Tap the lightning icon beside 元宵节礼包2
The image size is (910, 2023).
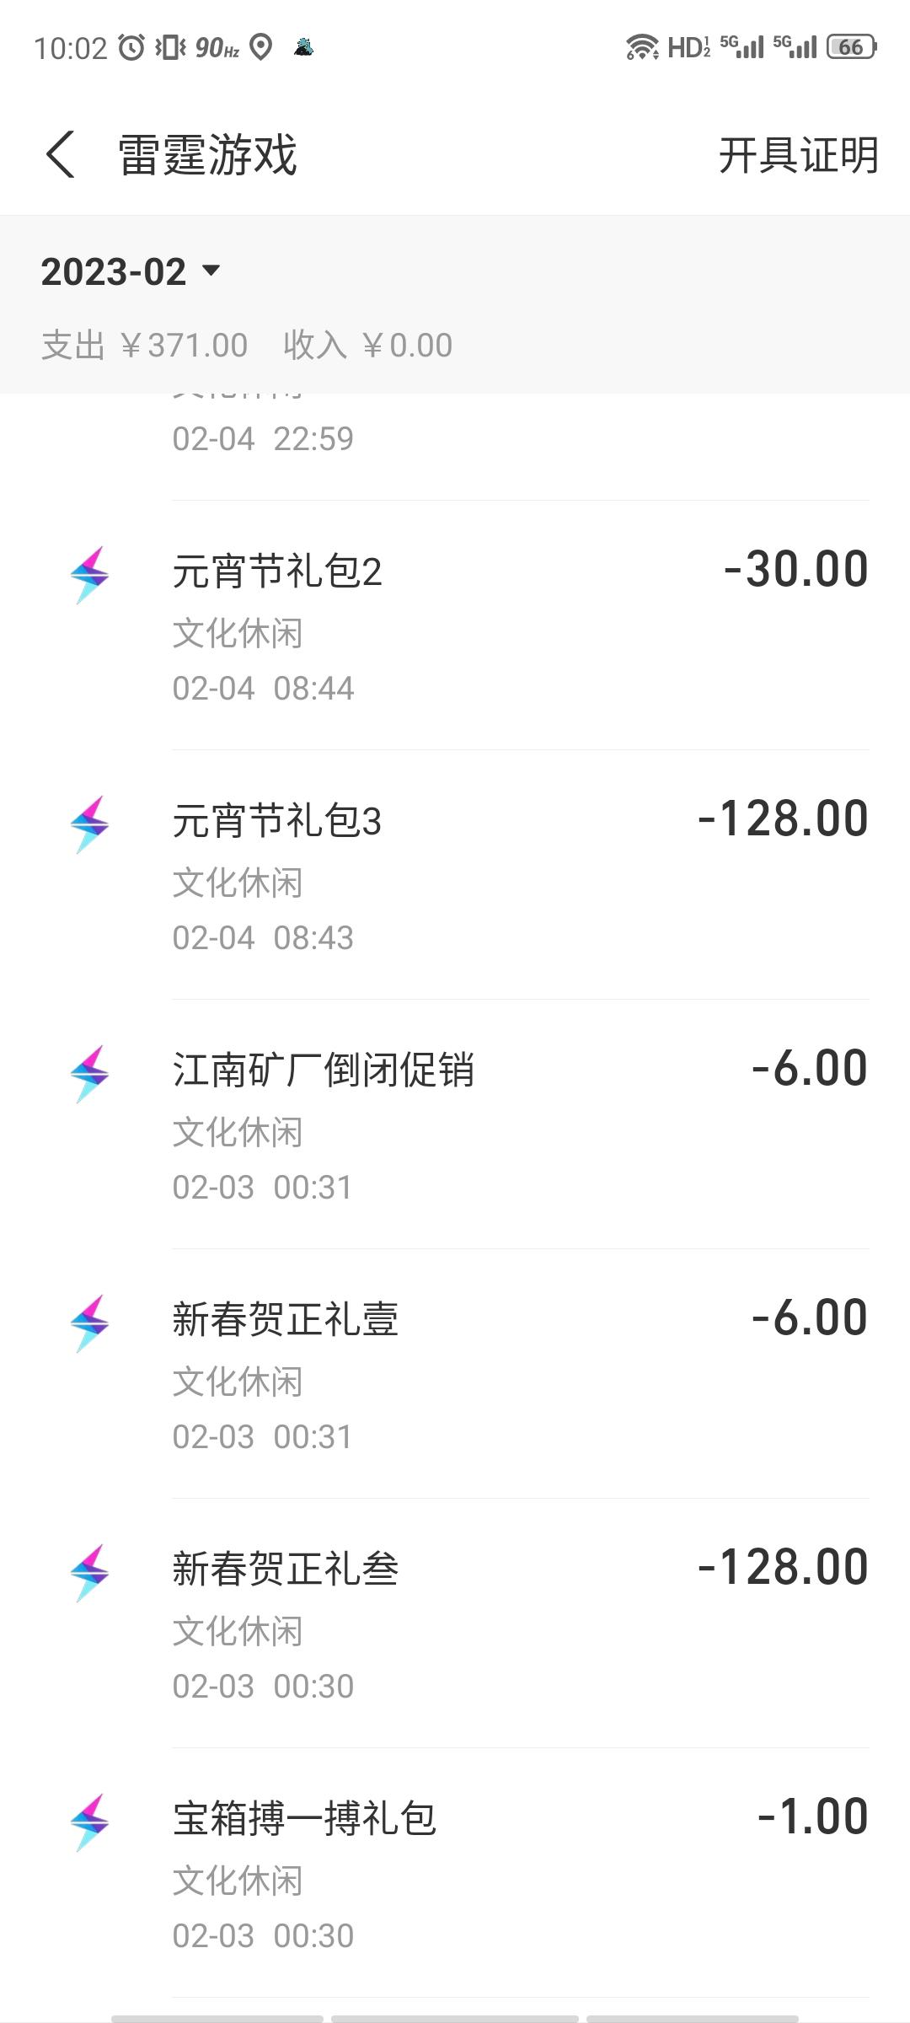[89, 575]
